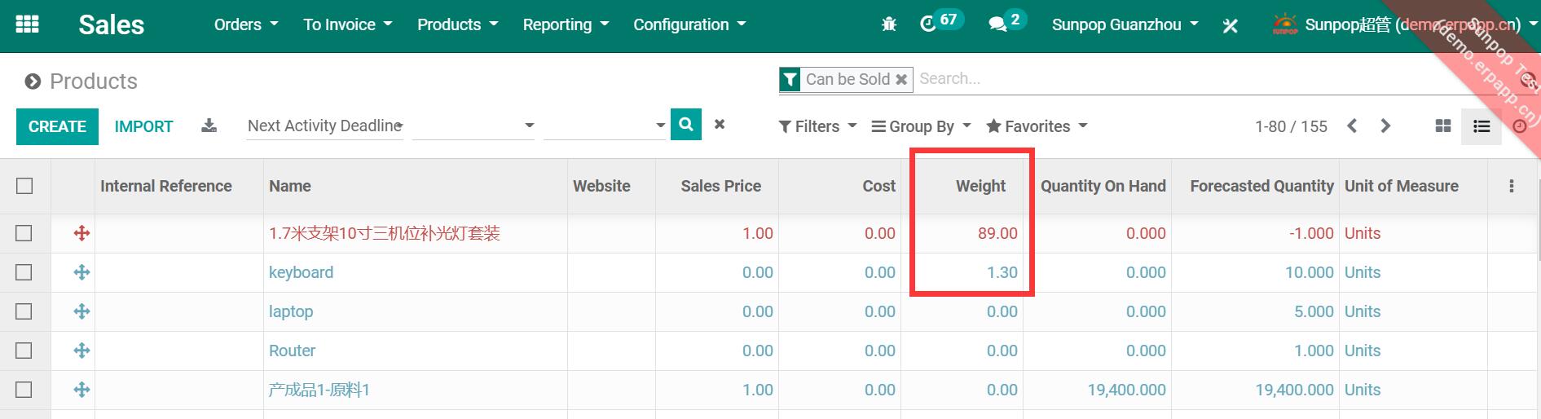The height and width of the screenshot is (419, 1541).
Task: Expand the Favorites dropdown
Action: (x=1037, y=126)
